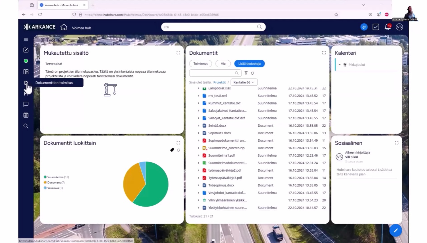Image resolution: width=427 pixels, height=243 pixels.
Task: Click the orange Document pie slice
Action: click(133, 182)
